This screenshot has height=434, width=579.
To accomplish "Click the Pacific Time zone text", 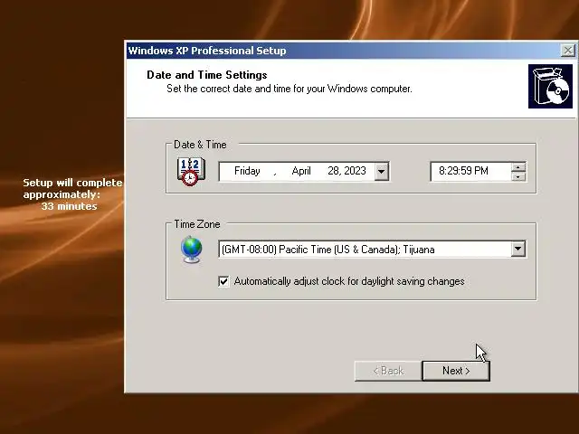I will (327, 250).
